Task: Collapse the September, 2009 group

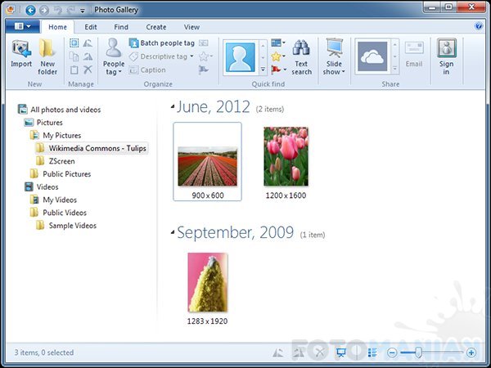Action: coord(173,232)
